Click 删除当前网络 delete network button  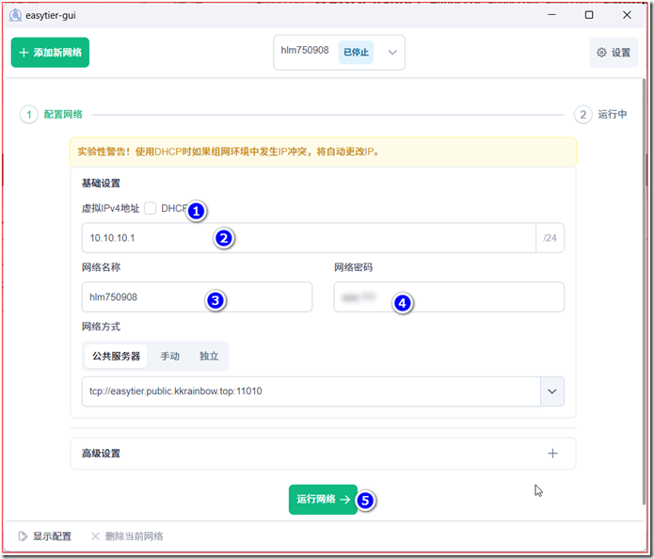tap(127, 536)
